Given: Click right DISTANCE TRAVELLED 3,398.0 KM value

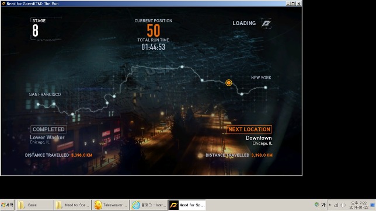Looking at the screenshot, I should (x=262, y=155).
